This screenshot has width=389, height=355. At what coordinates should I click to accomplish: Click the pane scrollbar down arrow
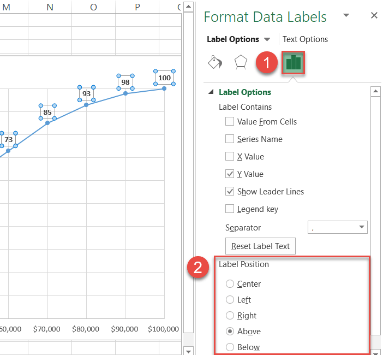375,353
